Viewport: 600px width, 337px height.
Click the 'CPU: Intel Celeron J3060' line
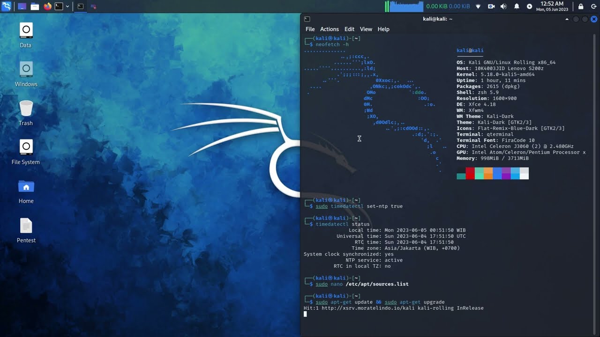coord(515,147)
